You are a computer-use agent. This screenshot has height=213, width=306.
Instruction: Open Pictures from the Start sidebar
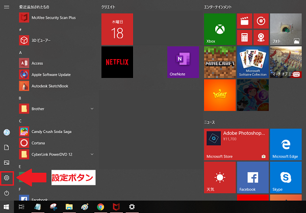tap(7, 163)
